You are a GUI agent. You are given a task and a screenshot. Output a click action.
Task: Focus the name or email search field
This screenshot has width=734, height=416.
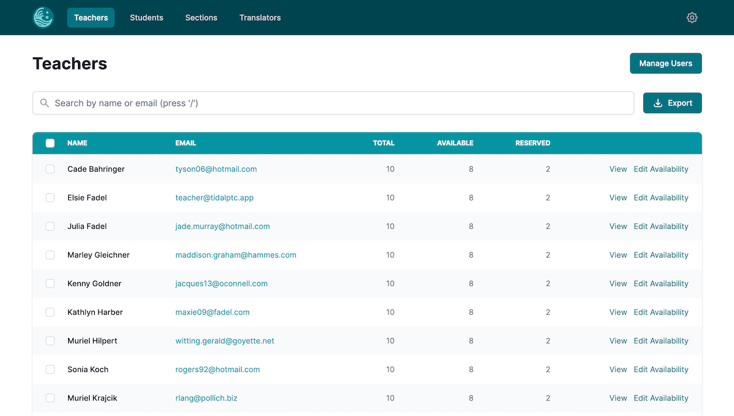[333, 103]
